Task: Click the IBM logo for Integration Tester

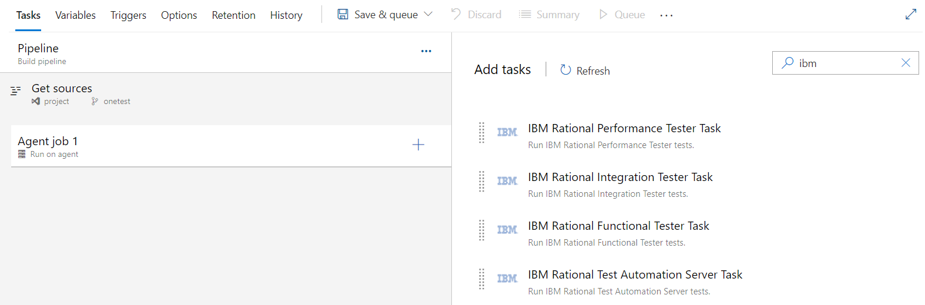Action: point(507,181)
